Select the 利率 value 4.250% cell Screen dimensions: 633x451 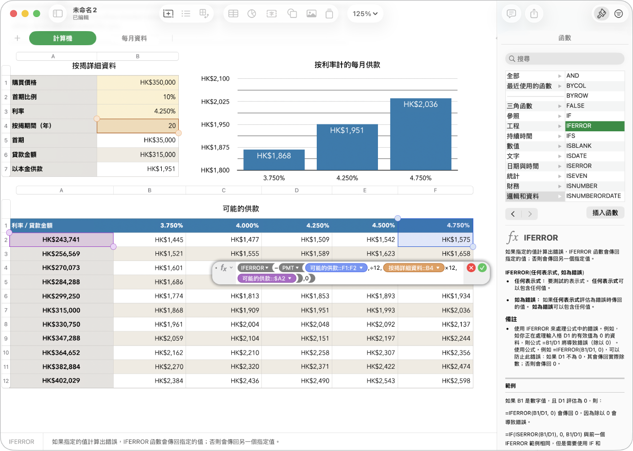click(x=137, y=111)
